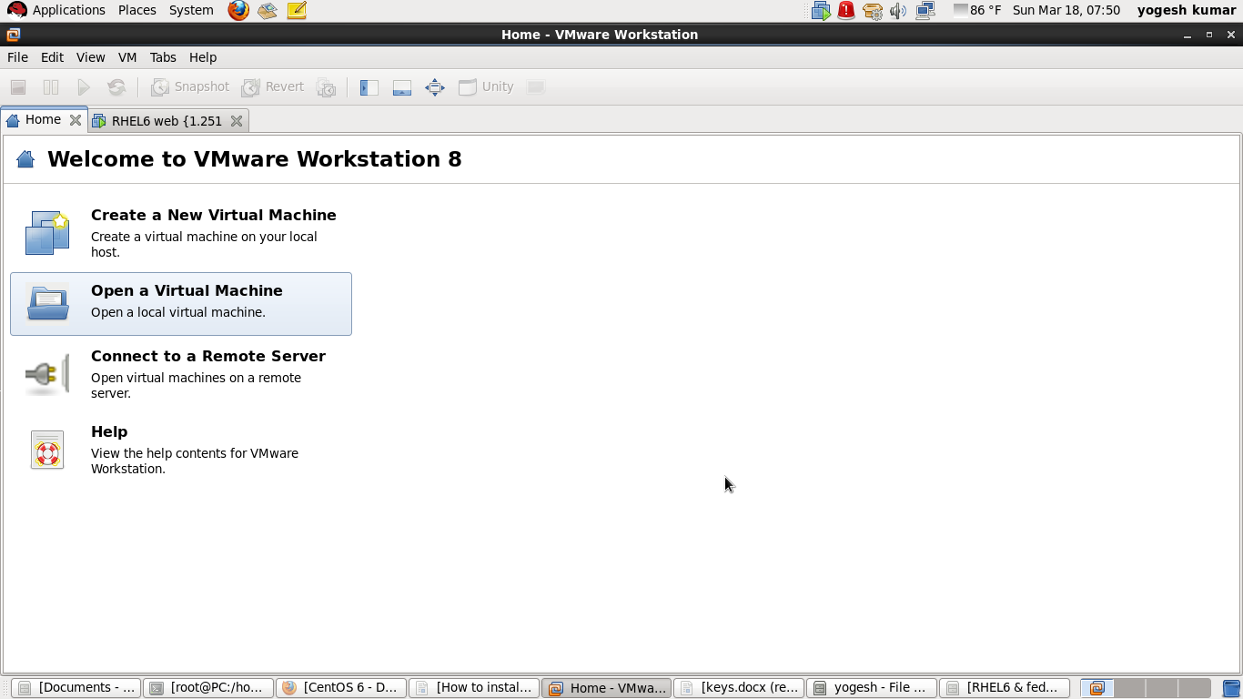This screenshot has width=1243, height=699.
Task: Click the power on (play) toolbar icon
Action: point(84,87)
